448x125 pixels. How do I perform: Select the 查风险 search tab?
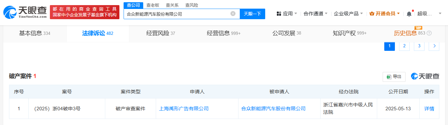click(x=191, y=5)
